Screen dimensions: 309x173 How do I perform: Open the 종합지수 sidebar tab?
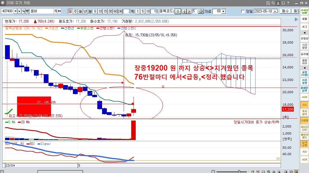[305, 62]
